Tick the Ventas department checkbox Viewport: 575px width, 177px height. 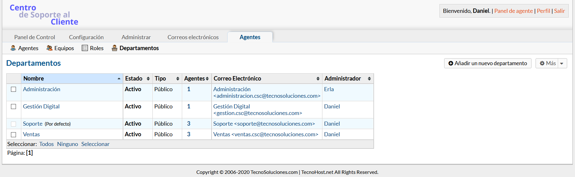coord(13,134)
